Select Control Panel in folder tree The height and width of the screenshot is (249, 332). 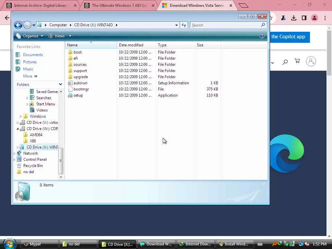[x=35, y=160]
